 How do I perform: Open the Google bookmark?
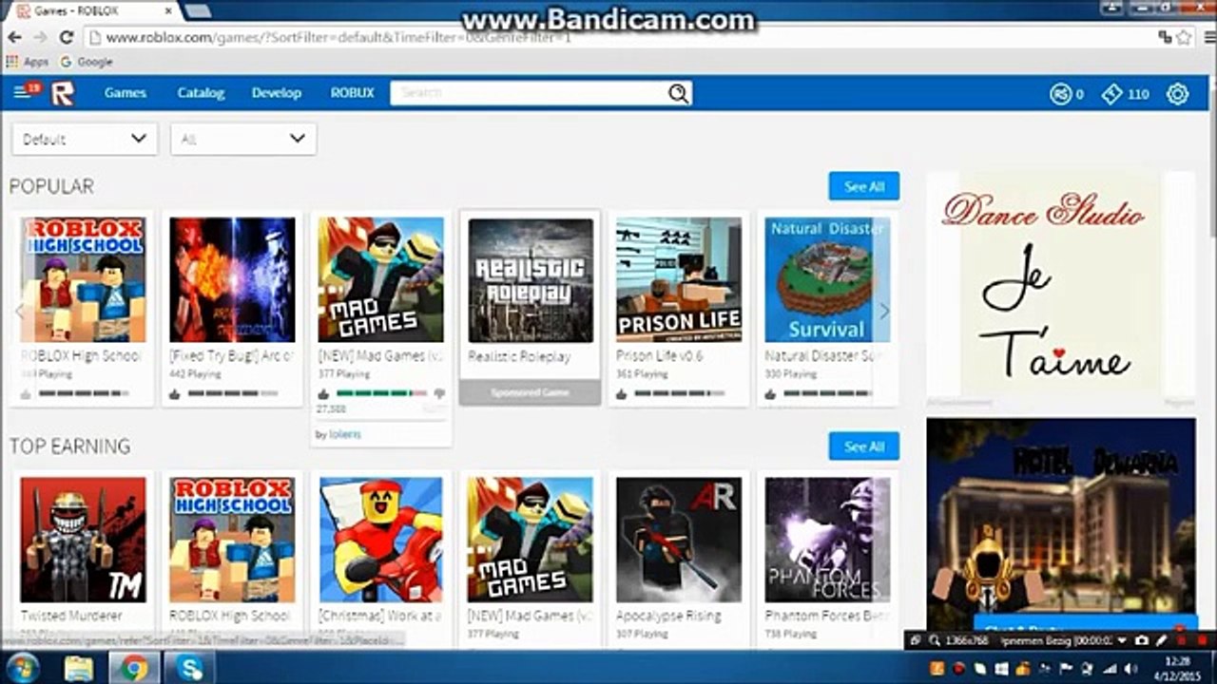[87, 62]
